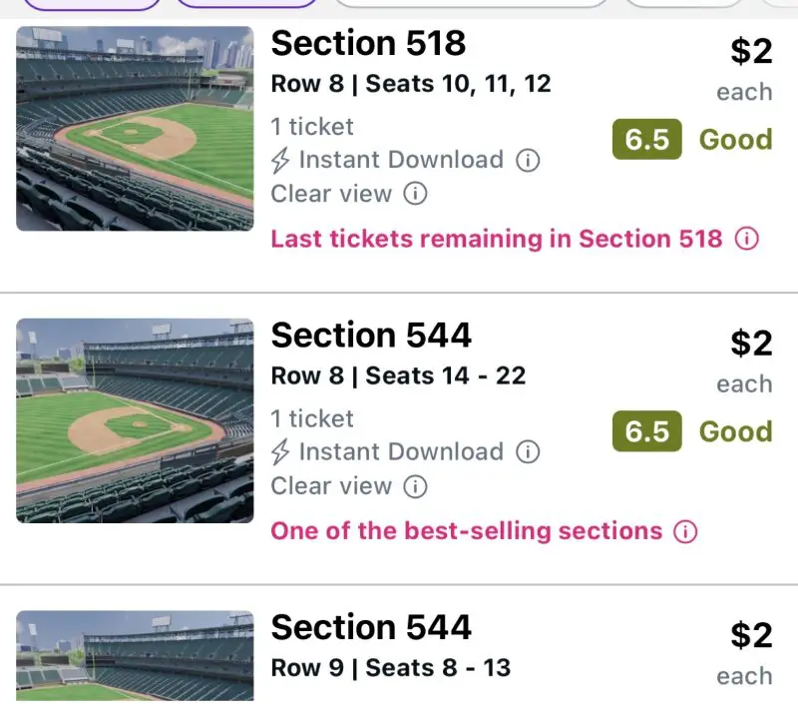798x717 pixels.
Task: Click the $2 price on Section 518 listing
Action: 751,51
